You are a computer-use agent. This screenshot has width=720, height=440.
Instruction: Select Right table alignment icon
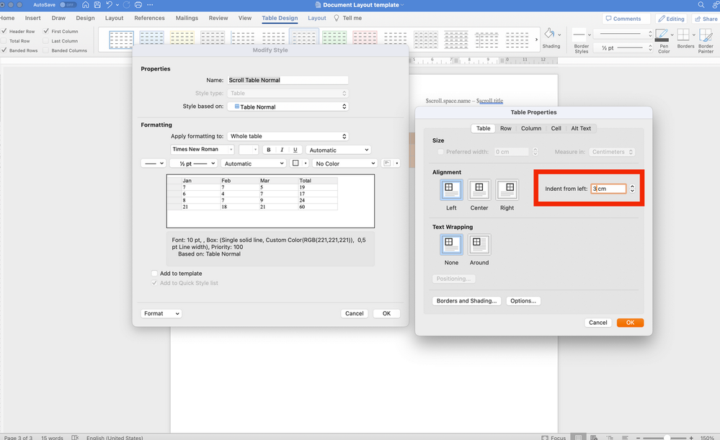(x=507, y=189)
